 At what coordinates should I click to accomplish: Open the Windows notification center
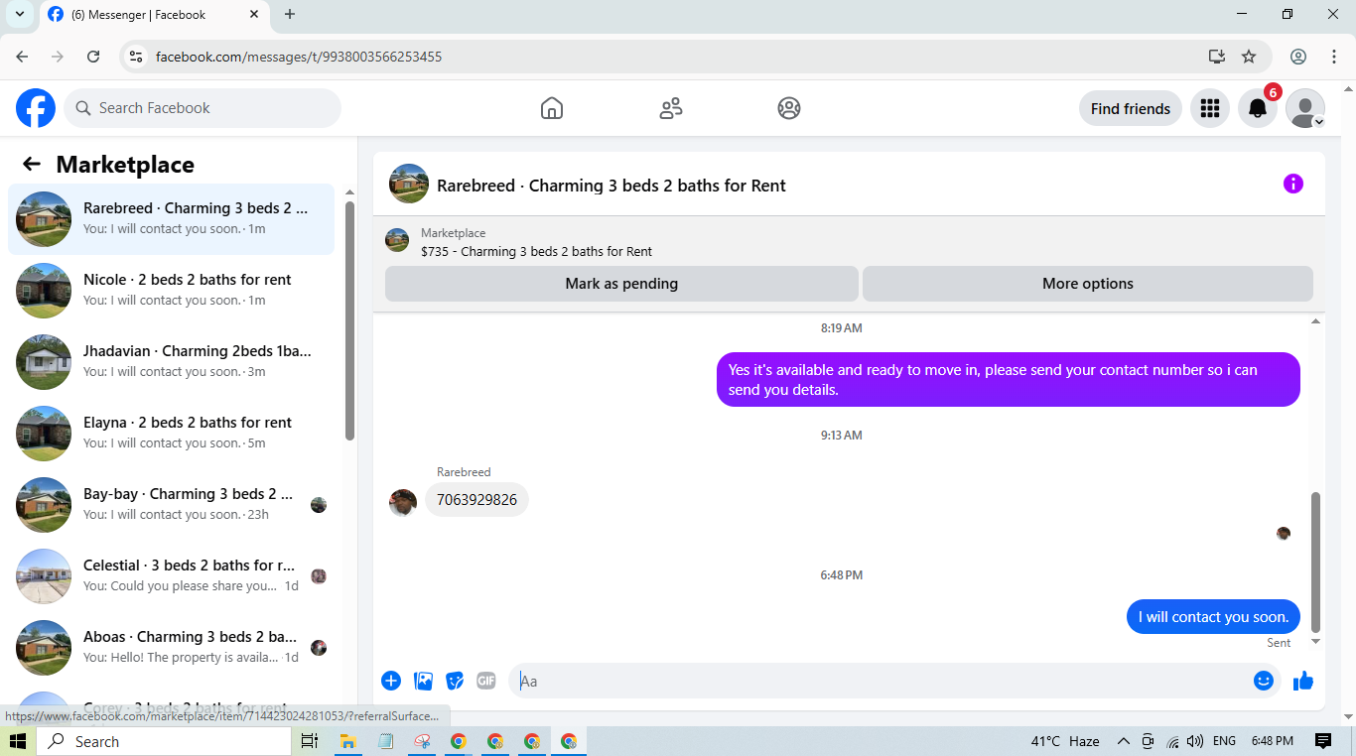click(1323, 741)
